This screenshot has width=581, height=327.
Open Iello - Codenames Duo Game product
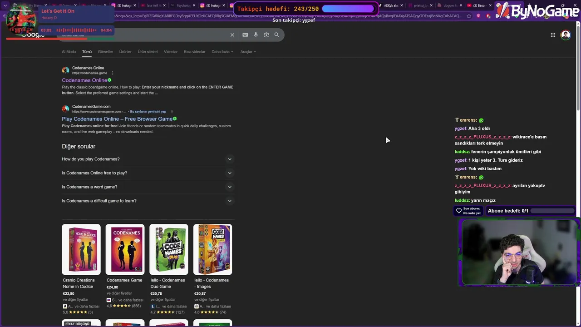(167, 283)
